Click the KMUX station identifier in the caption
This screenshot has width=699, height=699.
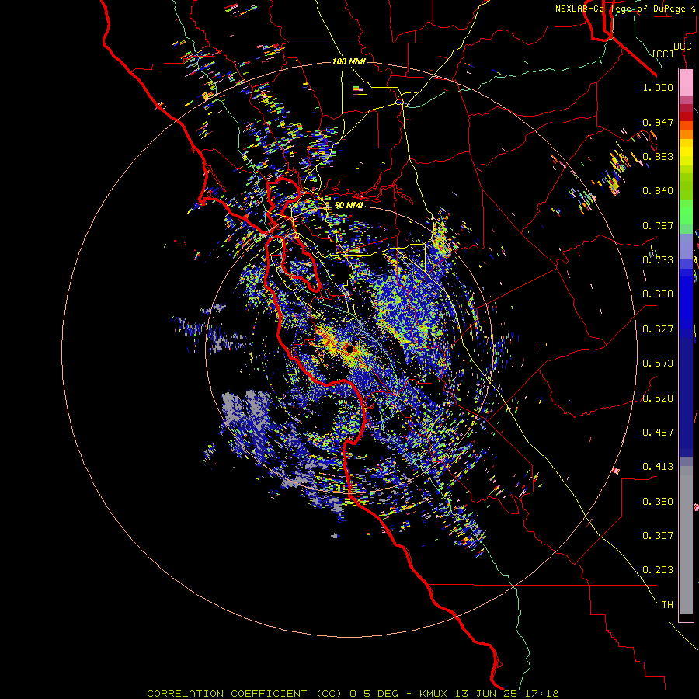tap(433, 694)
